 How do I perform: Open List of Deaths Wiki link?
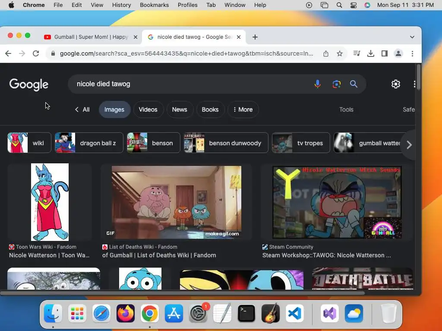pyautogui.click(x=159, y=255)
